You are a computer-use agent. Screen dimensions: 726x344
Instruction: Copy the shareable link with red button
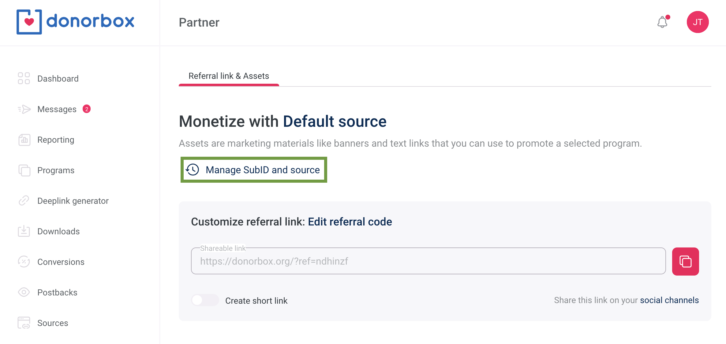coord(685,262)
